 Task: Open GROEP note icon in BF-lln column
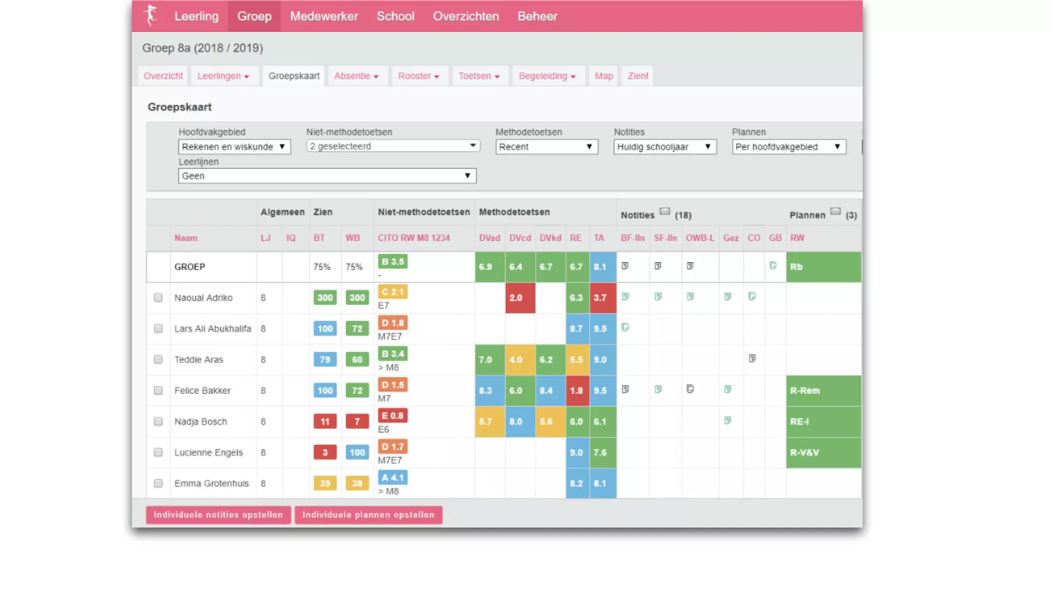click(625, 266)
